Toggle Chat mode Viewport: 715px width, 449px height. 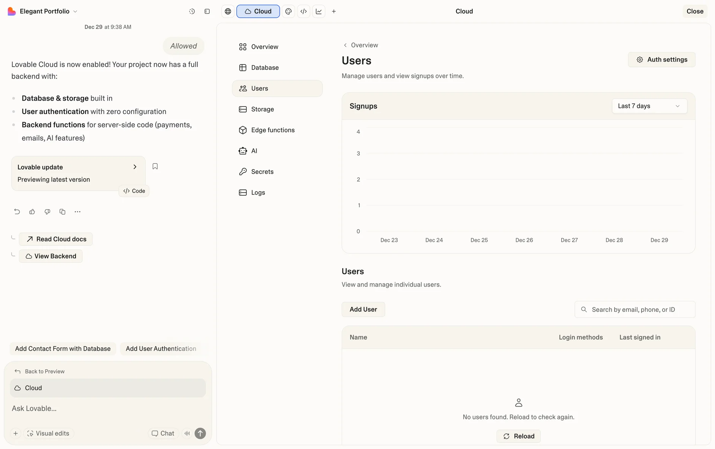[163, 433]
